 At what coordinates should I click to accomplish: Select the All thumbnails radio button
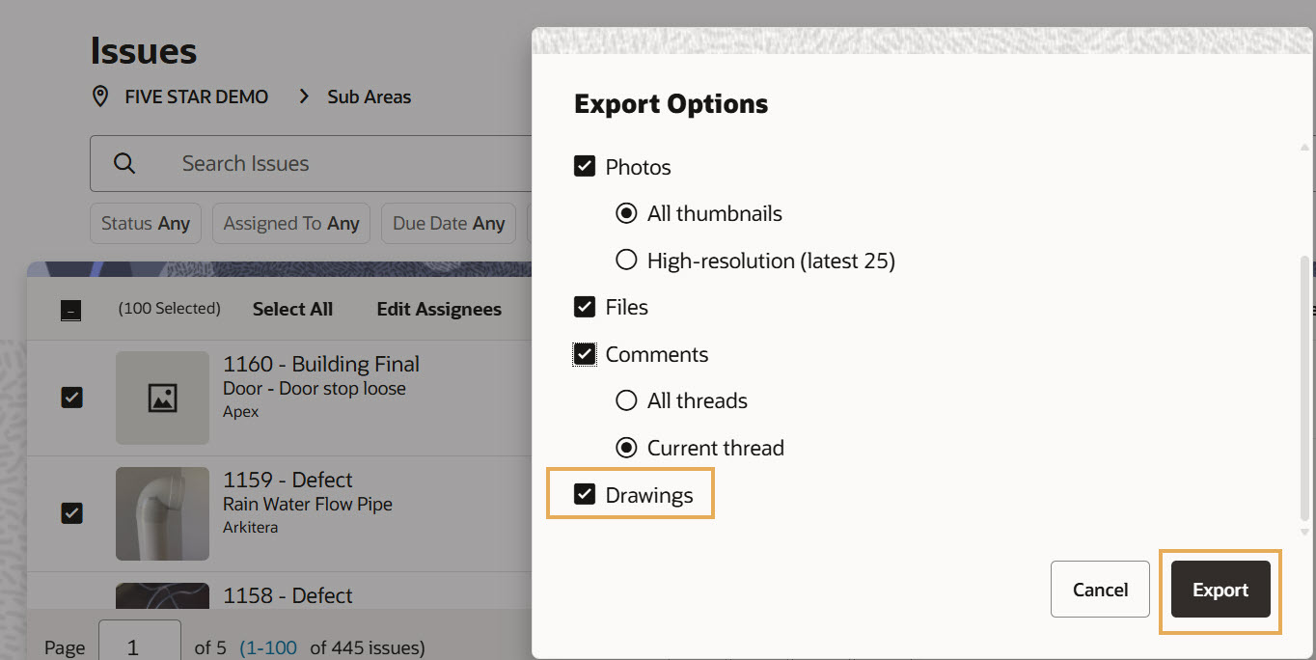(626, 213)
